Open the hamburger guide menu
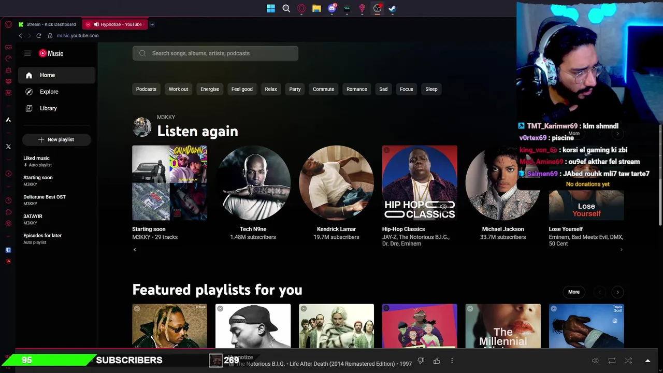Viewport: 663px width, 373px height. [x=27, y=53]
